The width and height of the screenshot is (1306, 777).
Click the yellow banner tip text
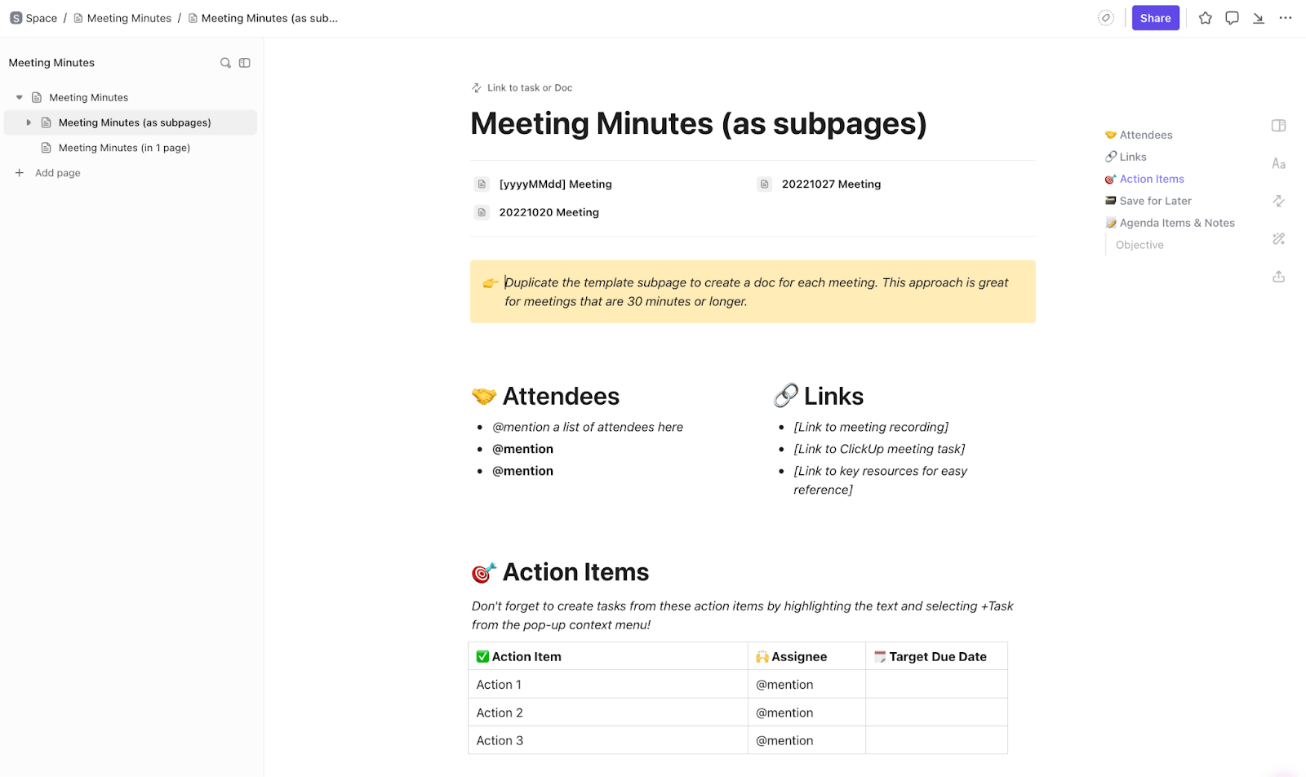click(x=757, y=292)
